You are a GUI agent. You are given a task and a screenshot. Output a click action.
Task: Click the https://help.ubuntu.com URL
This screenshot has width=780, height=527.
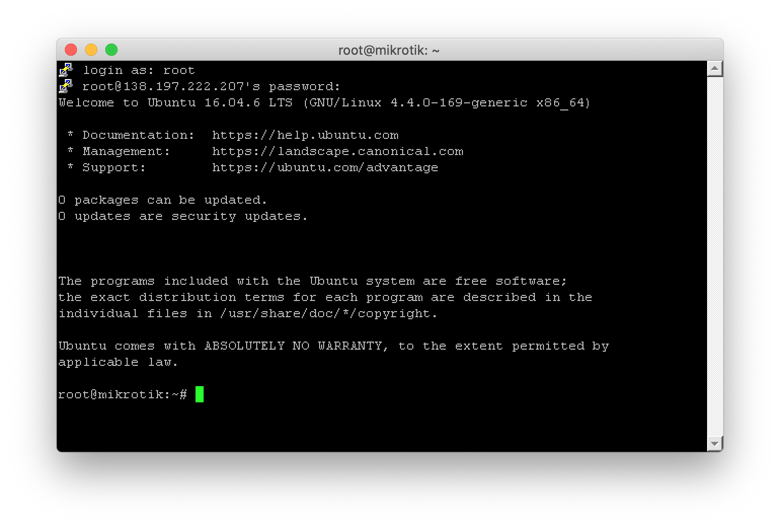[x=305, y=135]
